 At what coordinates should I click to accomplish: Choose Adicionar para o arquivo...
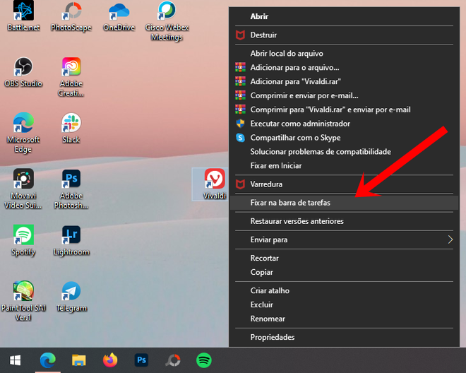[x=344, y=68]
